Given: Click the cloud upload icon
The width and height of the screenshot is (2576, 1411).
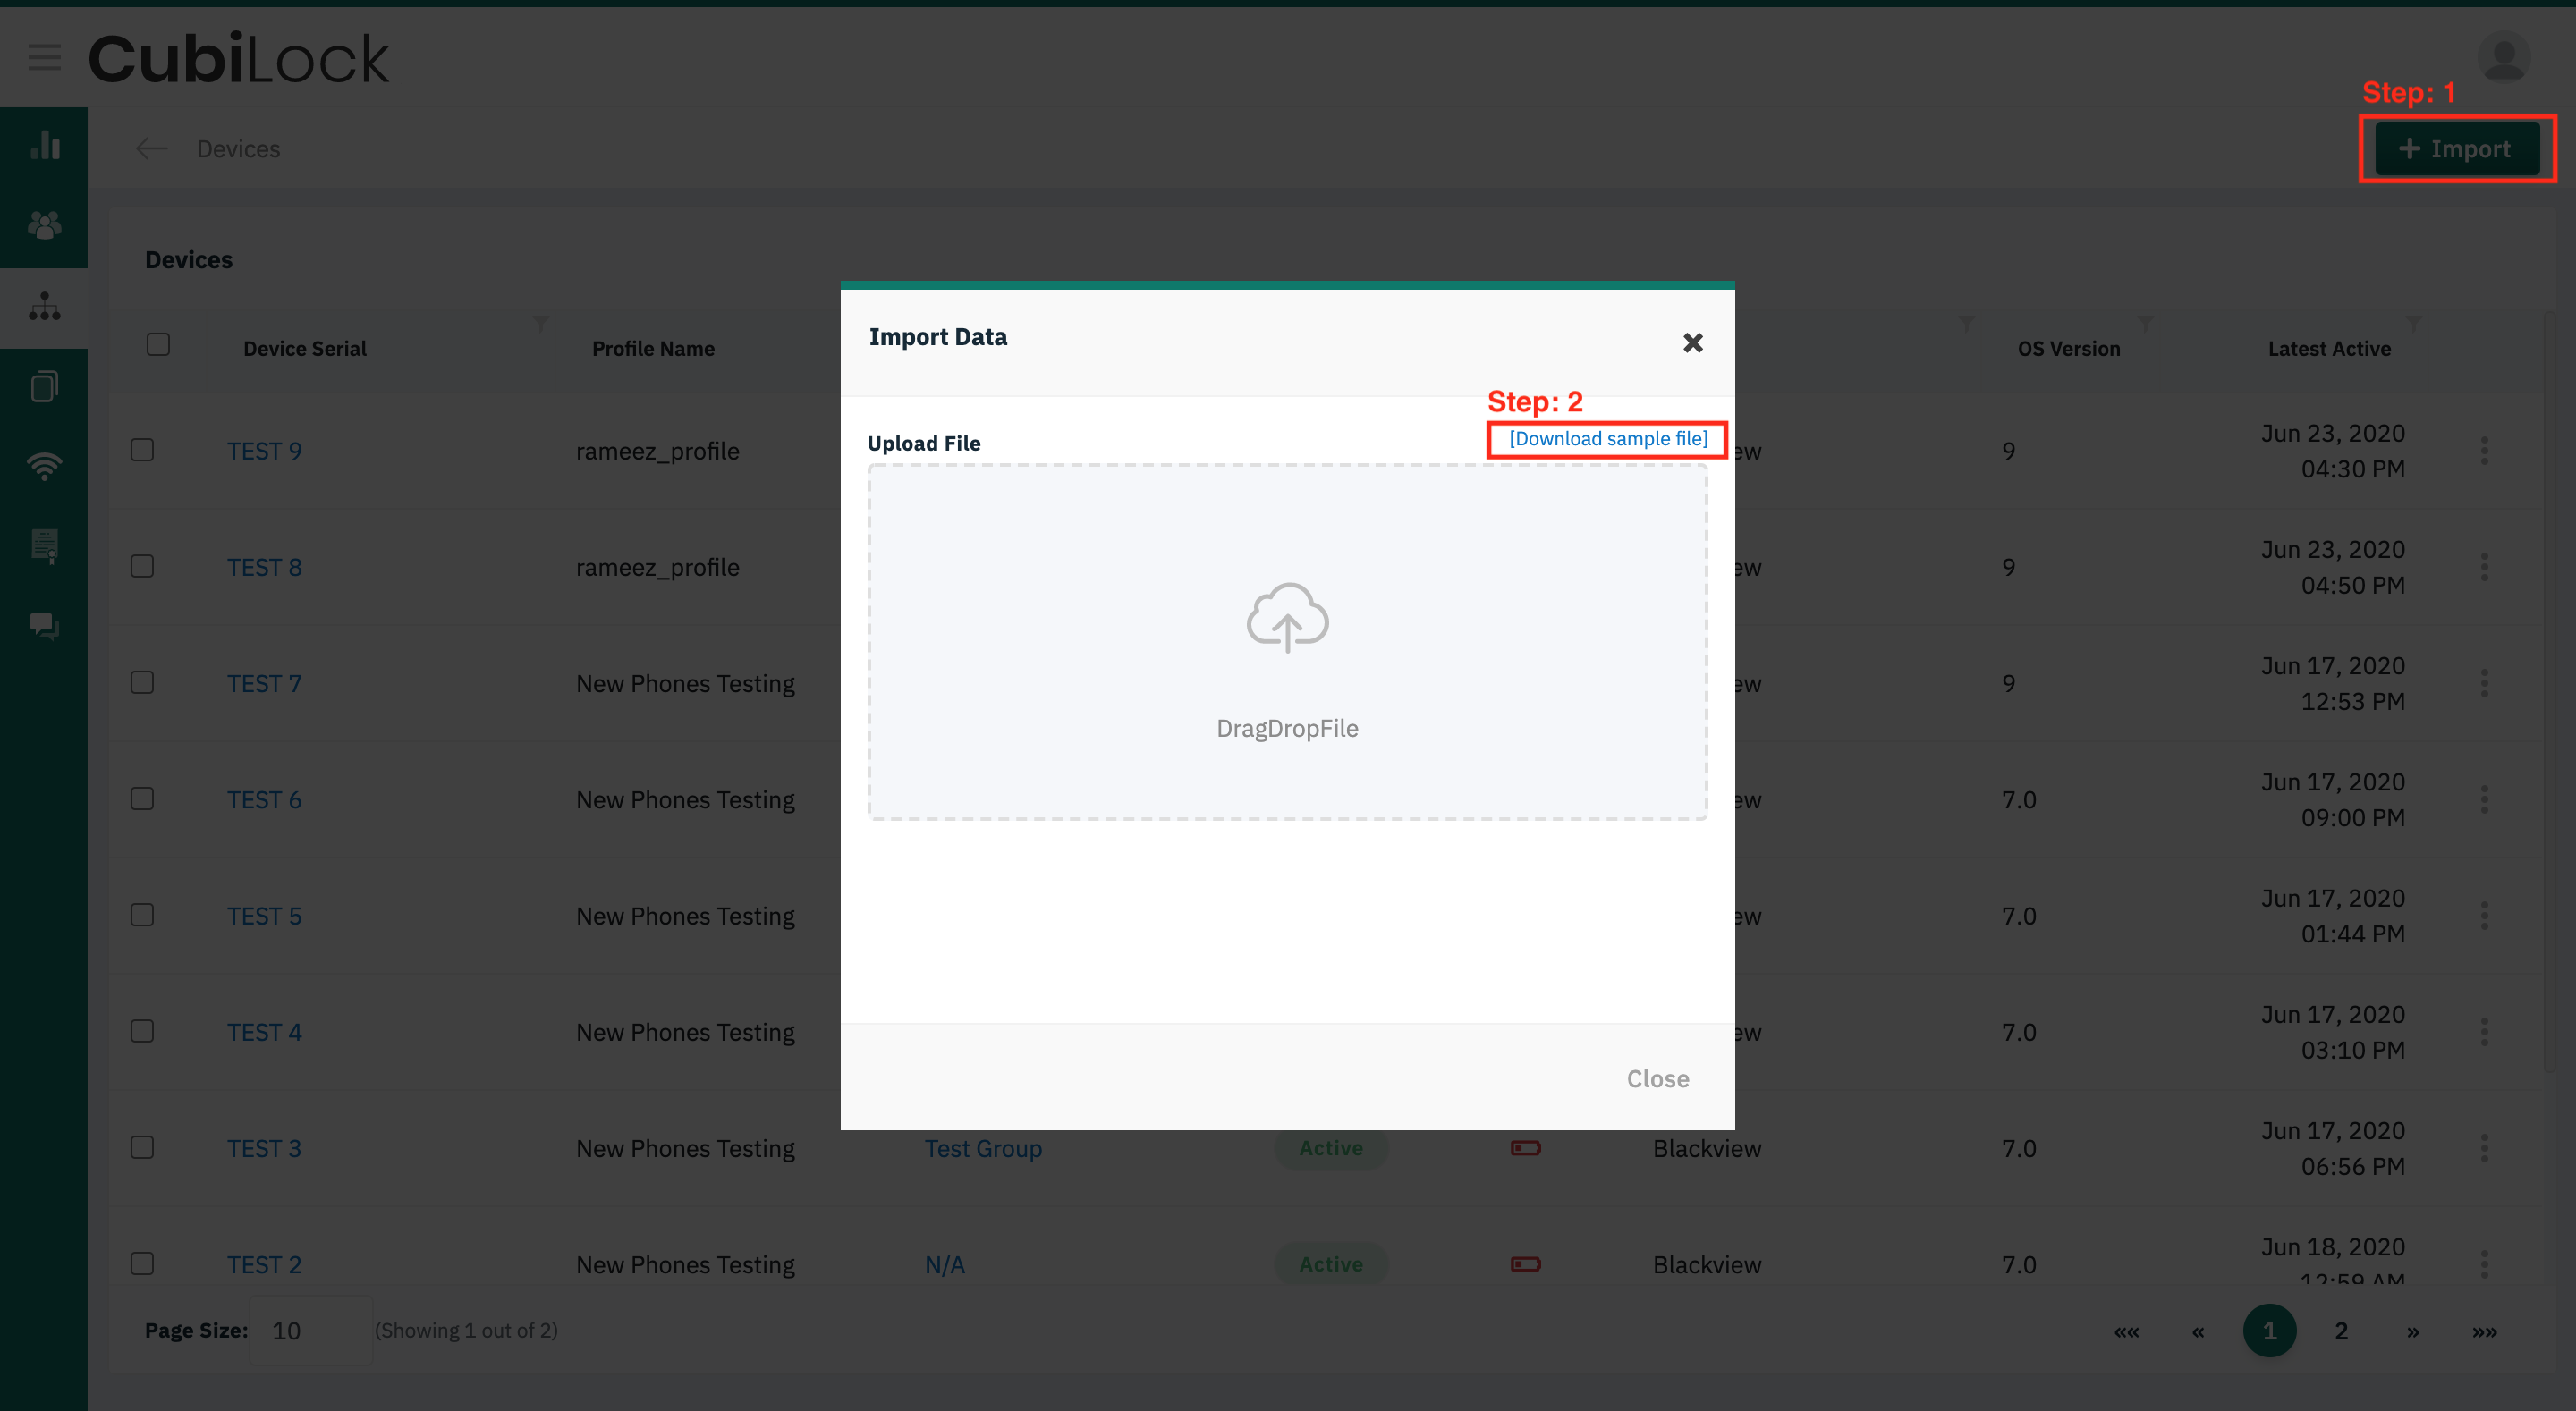Looking at the screenshot, I should (1287, 617).
